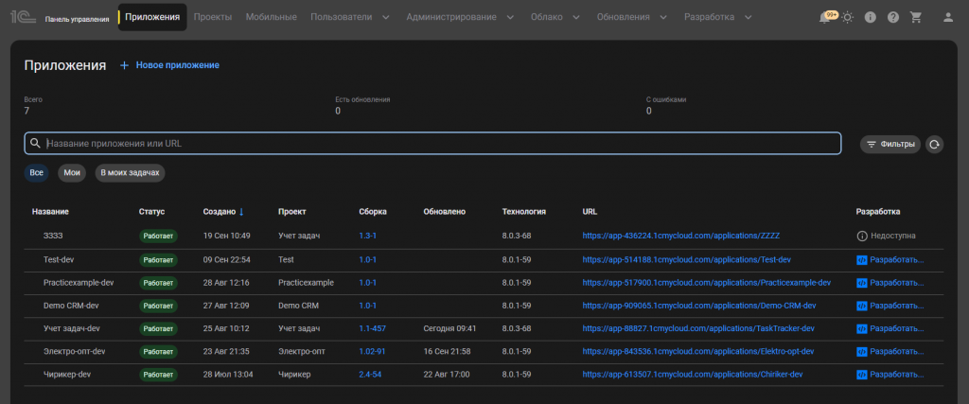Image resolution: width=969 pixels, height=404 pixels.
Task: Click the info icon in top bar
Action: (x=871, y=17)
